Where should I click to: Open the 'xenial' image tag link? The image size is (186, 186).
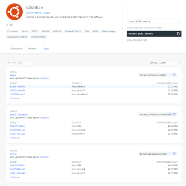tap(13, 154)
